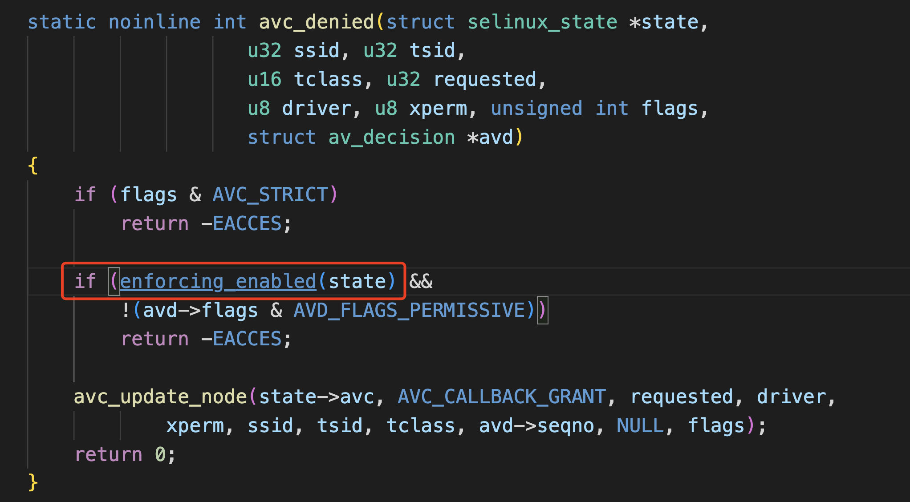Click the requested parameter in the signature
The height and width of the screenshot is (502, 910).
coord(484,80)
